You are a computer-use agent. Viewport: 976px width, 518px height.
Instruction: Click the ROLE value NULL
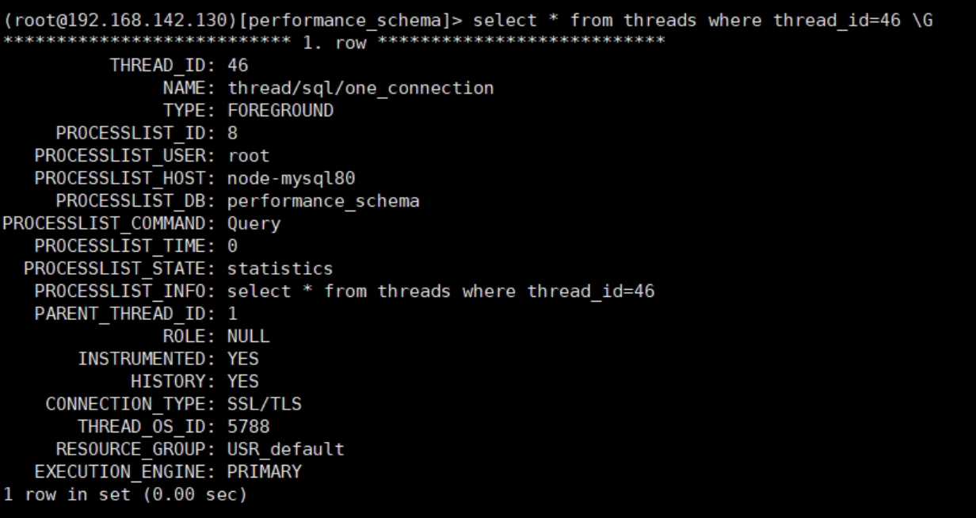[x=249, y=337]
